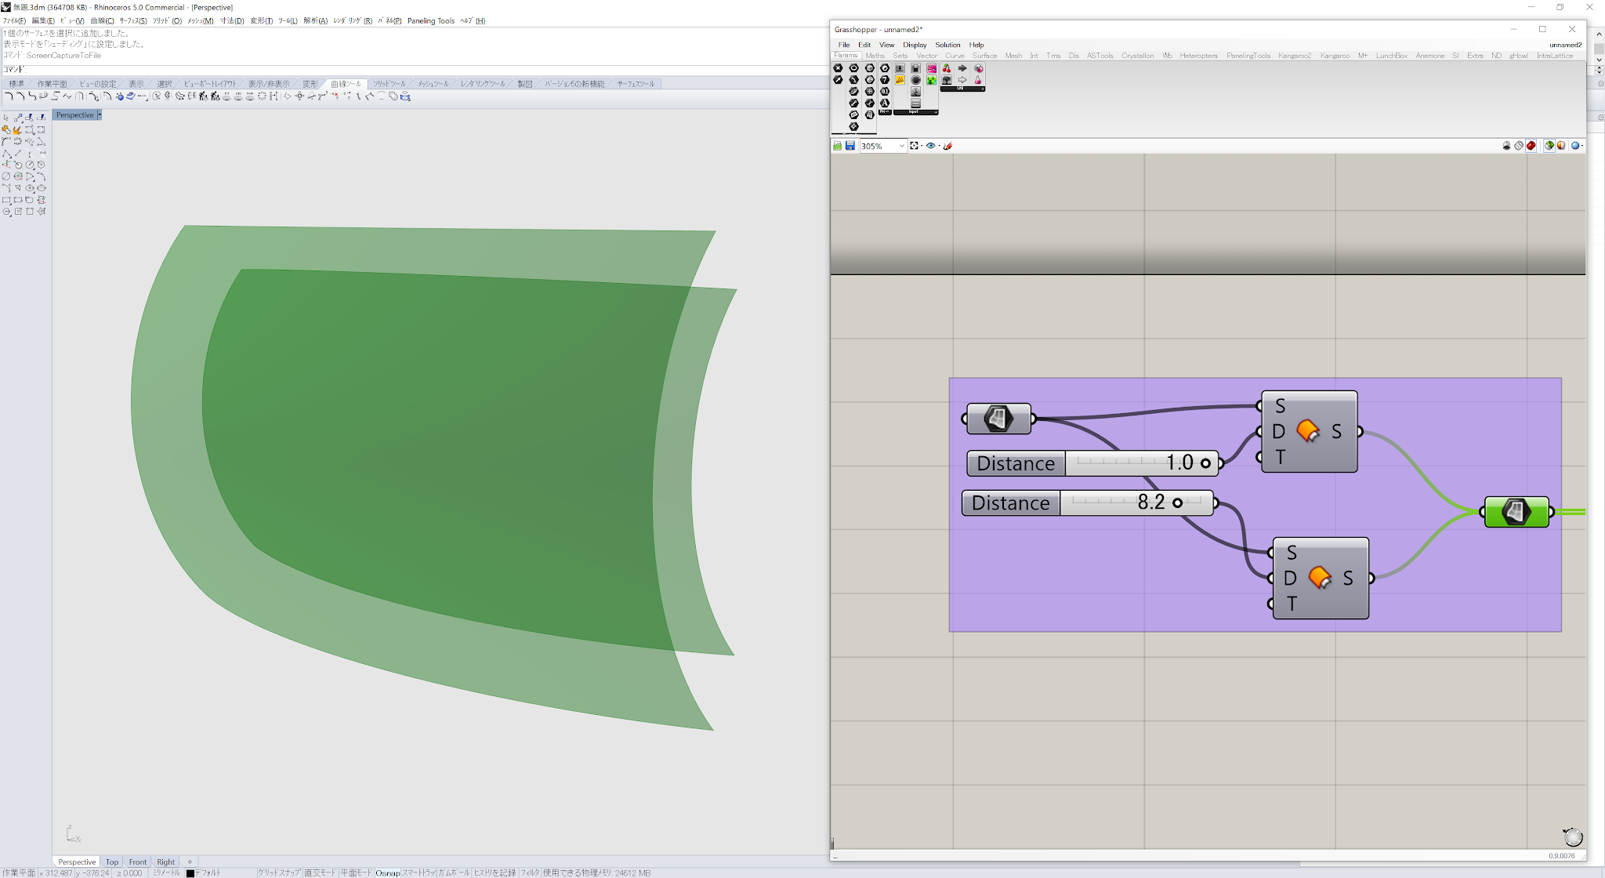Click the green Surface parameter output node

pyautogui.click(x=1516, y=512)
